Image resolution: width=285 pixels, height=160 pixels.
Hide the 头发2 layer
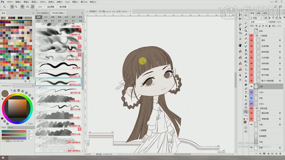(x=252, y=104)
